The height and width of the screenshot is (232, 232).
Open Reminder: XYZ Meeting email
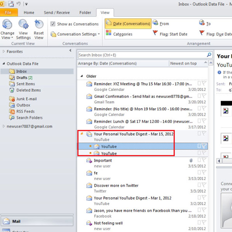tap(142, 87)
